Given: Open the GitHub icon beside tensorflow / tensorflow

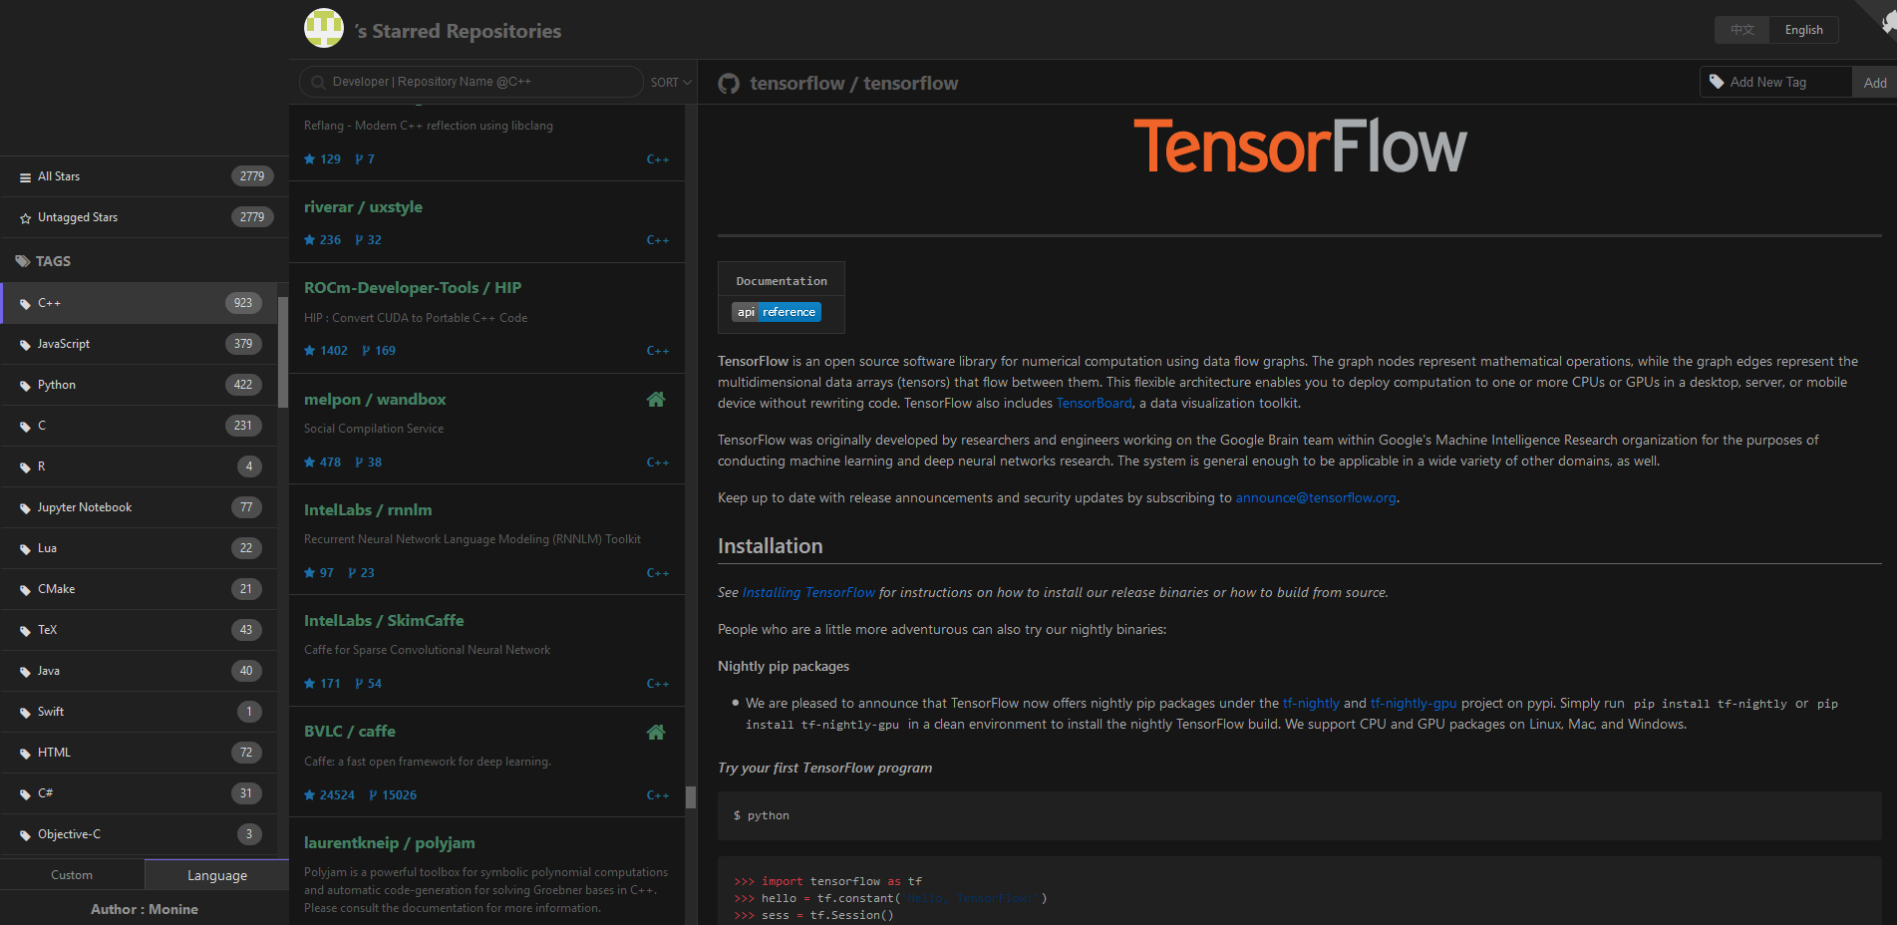Looking at the screenshot, I should tap(729, 84).
